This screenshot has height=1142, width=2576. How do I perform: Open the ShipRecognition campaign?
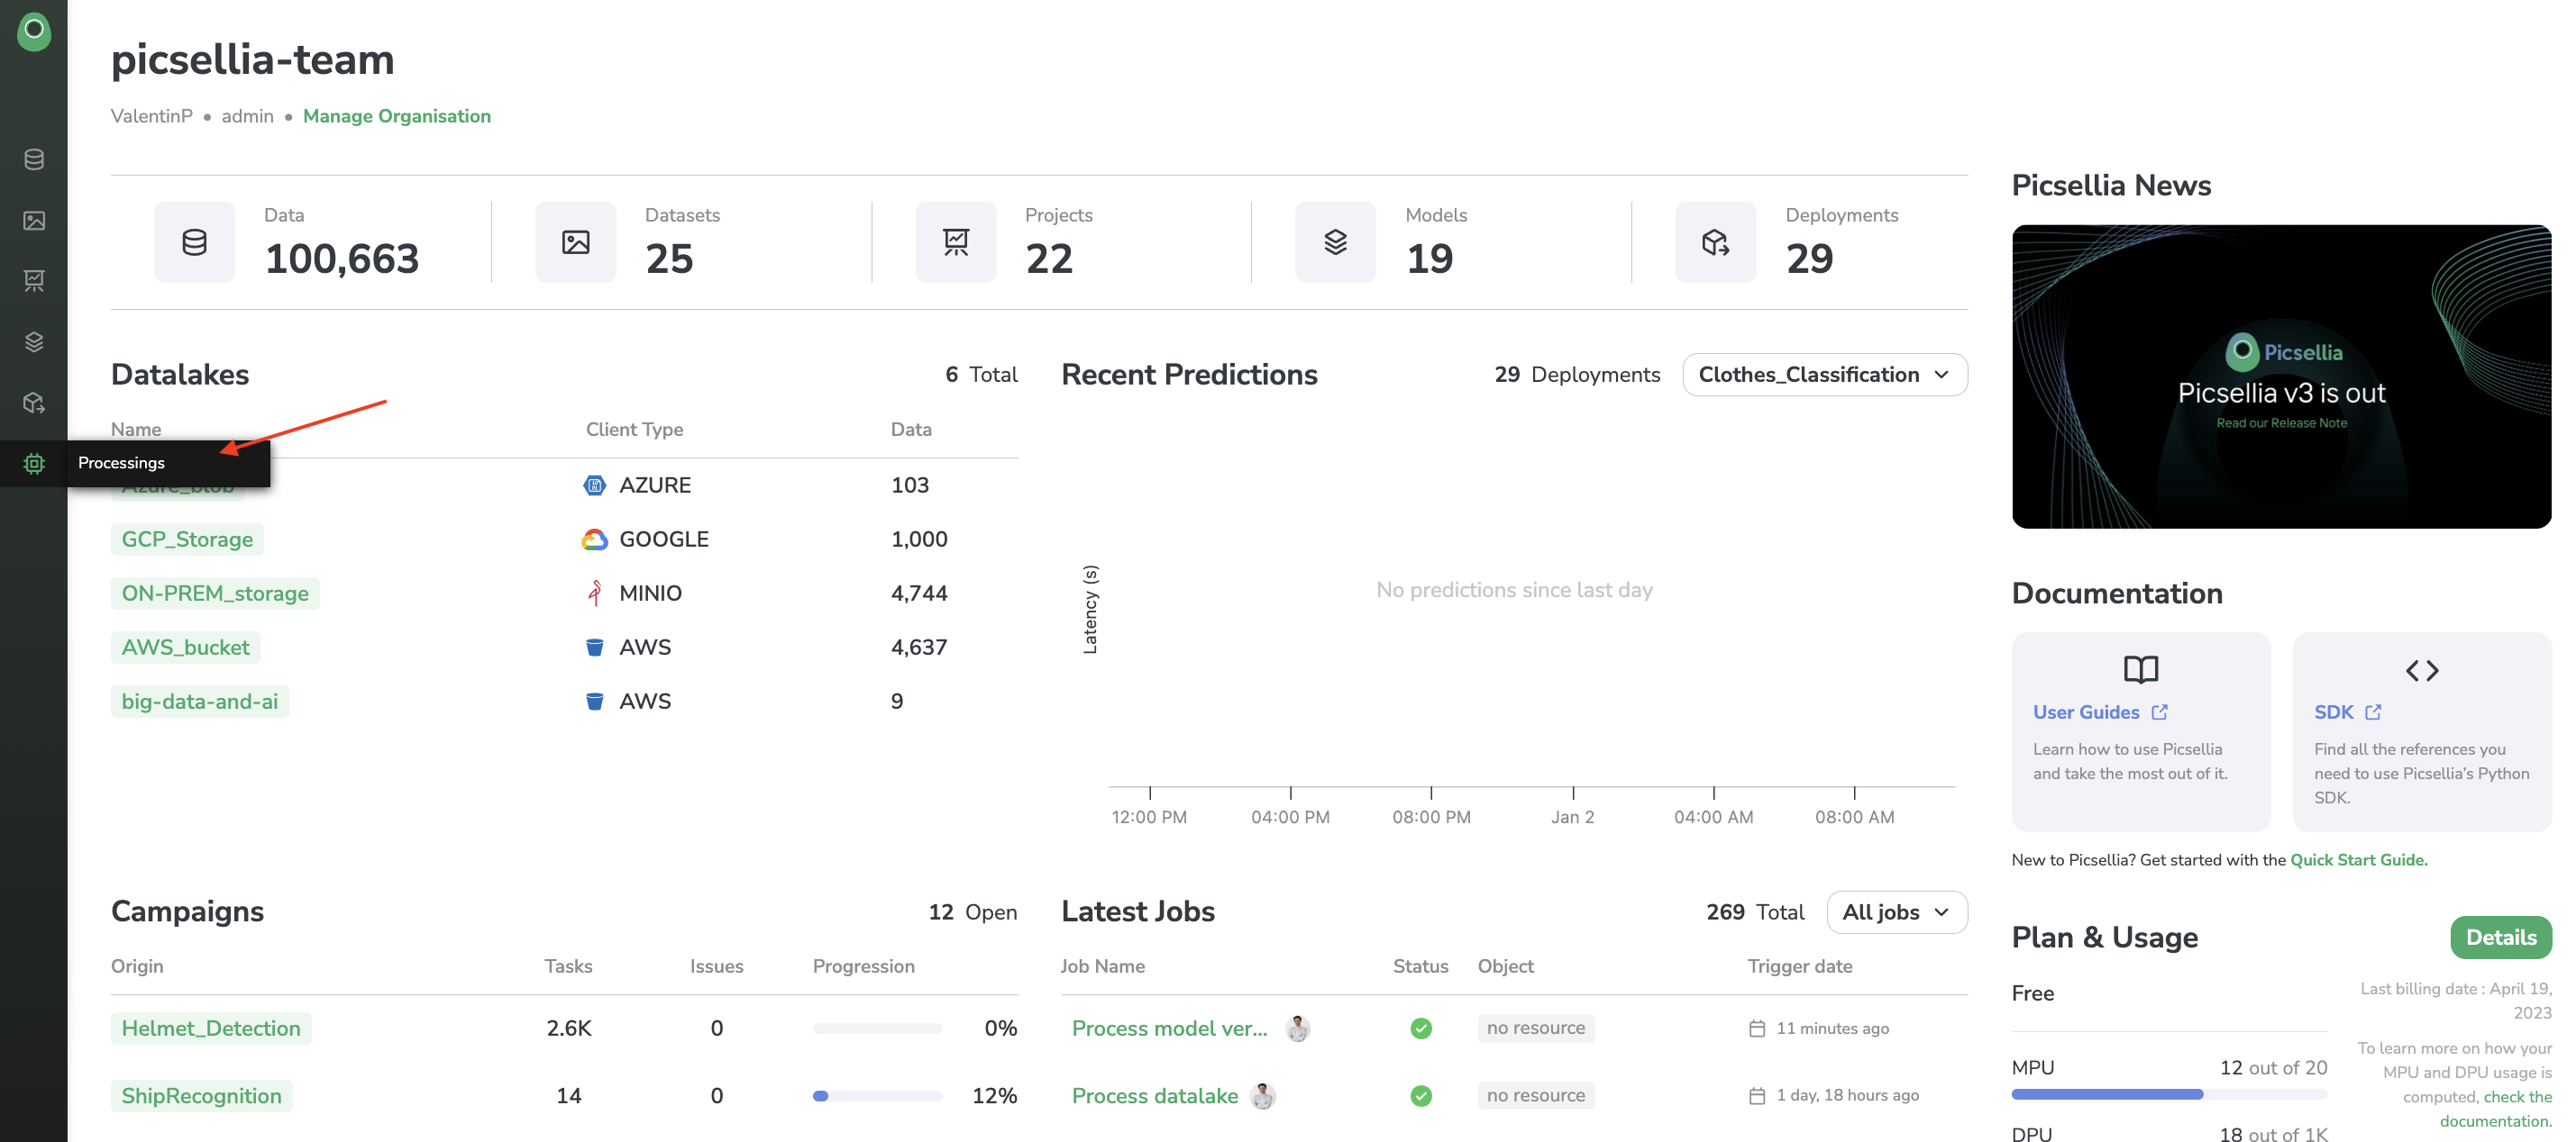pyautogui.click(x=201, y=1096)
